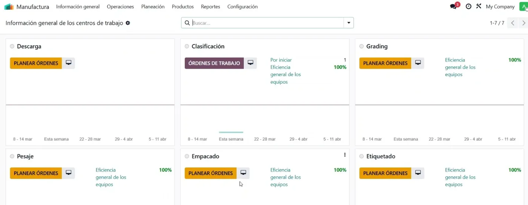Toggle status circle on Clasificación card

187,46
